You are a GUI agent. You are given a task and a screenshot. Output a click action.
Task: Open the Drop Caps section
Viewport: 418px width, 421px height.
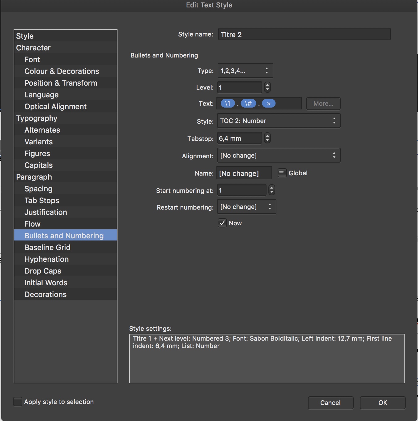pos(66,271)
